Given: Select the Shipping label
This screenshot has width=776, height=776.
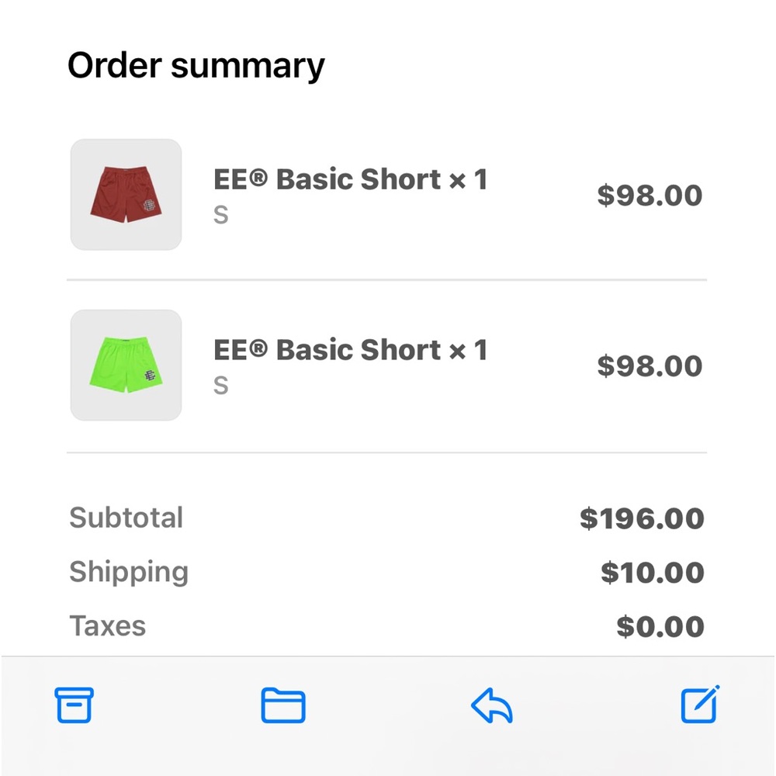Looking at the screenshot, I should point(129,572).
